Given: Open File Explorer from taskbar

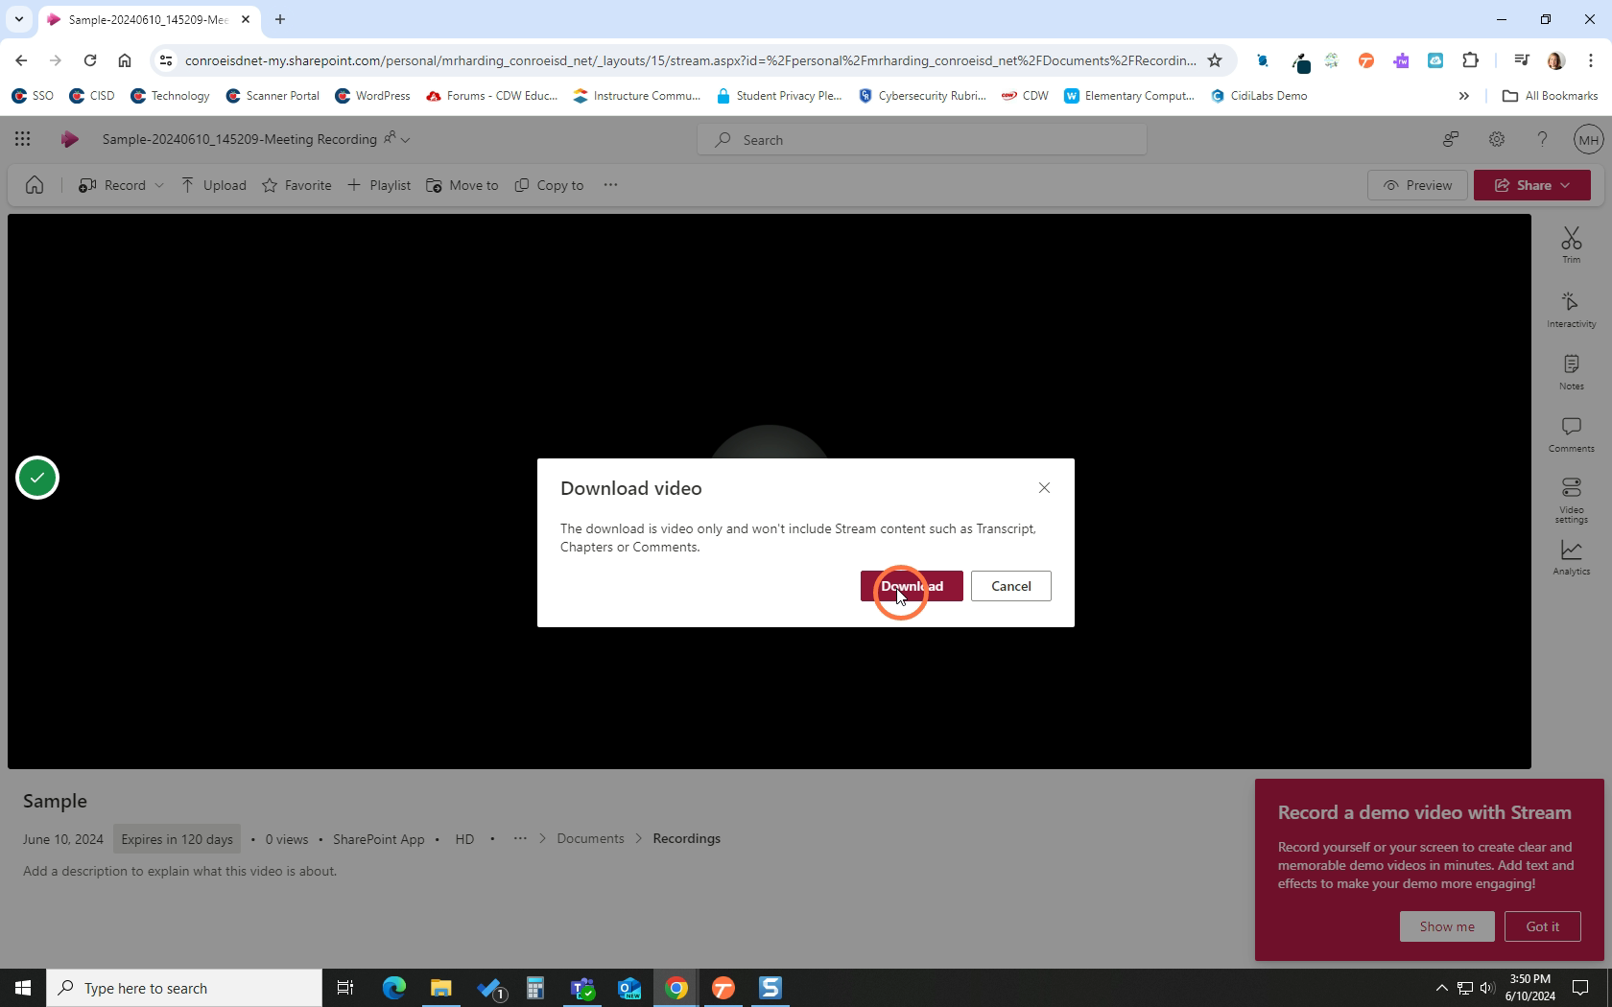Looking at the screenshot, I should (440, 988).
